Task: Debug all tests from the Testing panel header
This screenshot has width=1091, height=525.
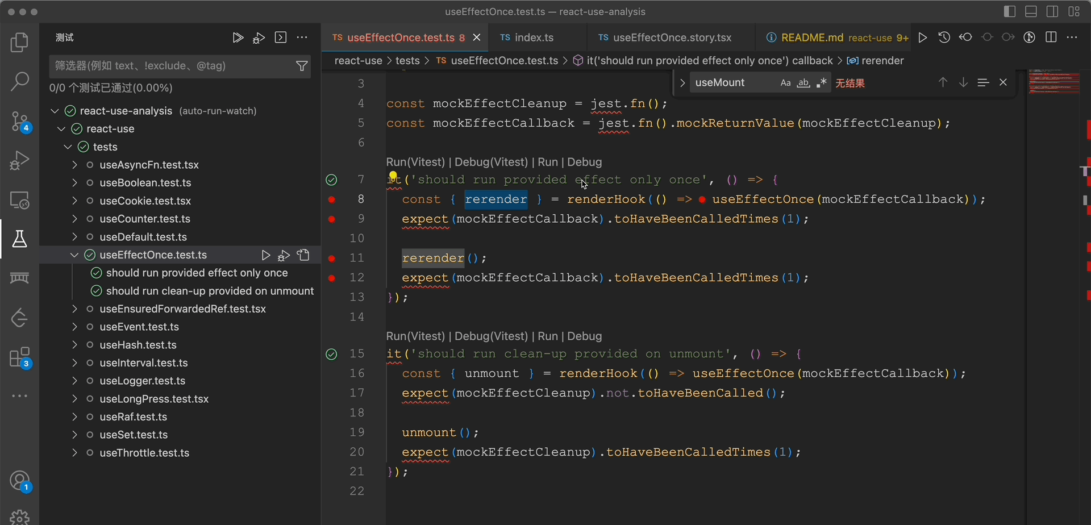Action: pos(259,38)
